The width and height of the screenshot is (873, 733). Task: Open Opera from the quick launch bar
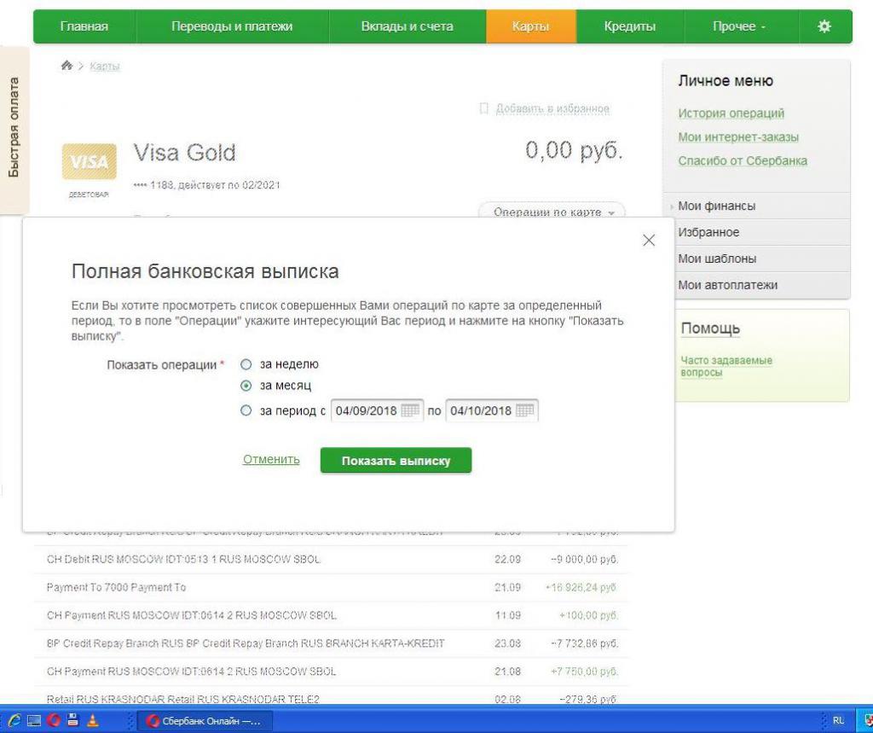pyautogui.click(x=53, y=721)
